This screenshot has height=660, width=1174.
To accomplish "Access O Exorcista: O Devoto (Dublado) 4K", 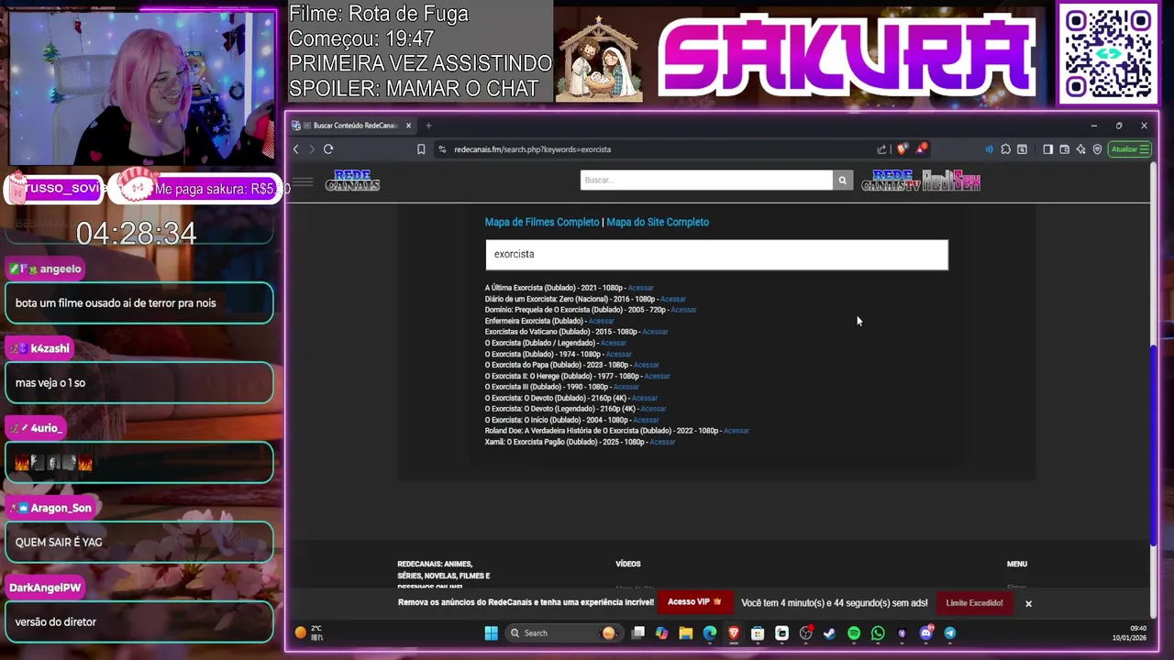I will pyautogui.click(x=644, y=398).
